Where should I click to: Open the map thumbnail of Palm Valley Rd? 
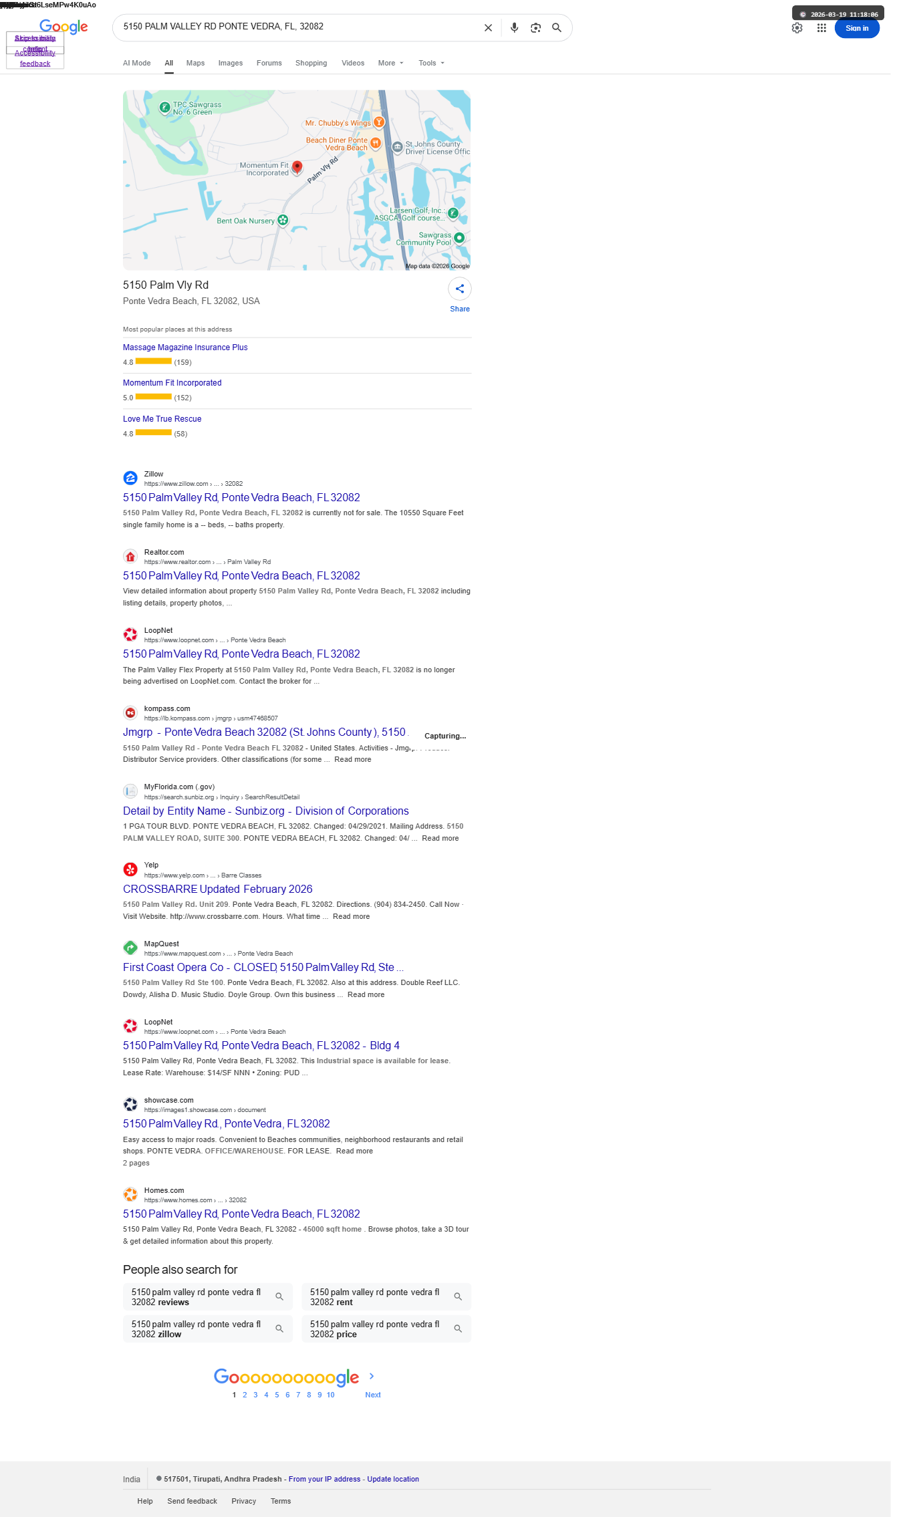297,180
